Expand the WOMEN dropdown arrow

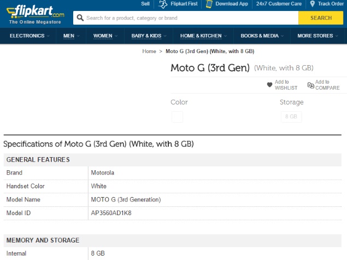116,36
